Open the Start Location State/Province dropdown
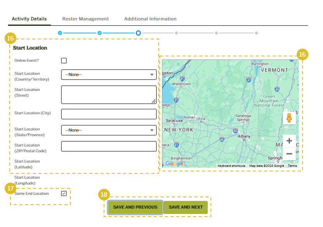The width and height of the screenshot is (323, 227). (x=109, y=130)
